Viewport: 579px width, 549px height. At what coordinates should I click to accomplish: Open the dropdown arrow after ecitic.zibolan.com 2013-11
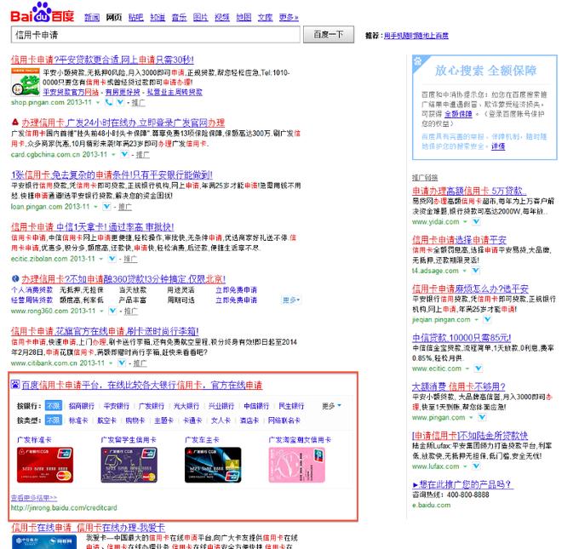(100, 259)
